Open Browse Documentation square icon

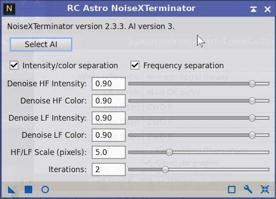(x=231, y=189)
